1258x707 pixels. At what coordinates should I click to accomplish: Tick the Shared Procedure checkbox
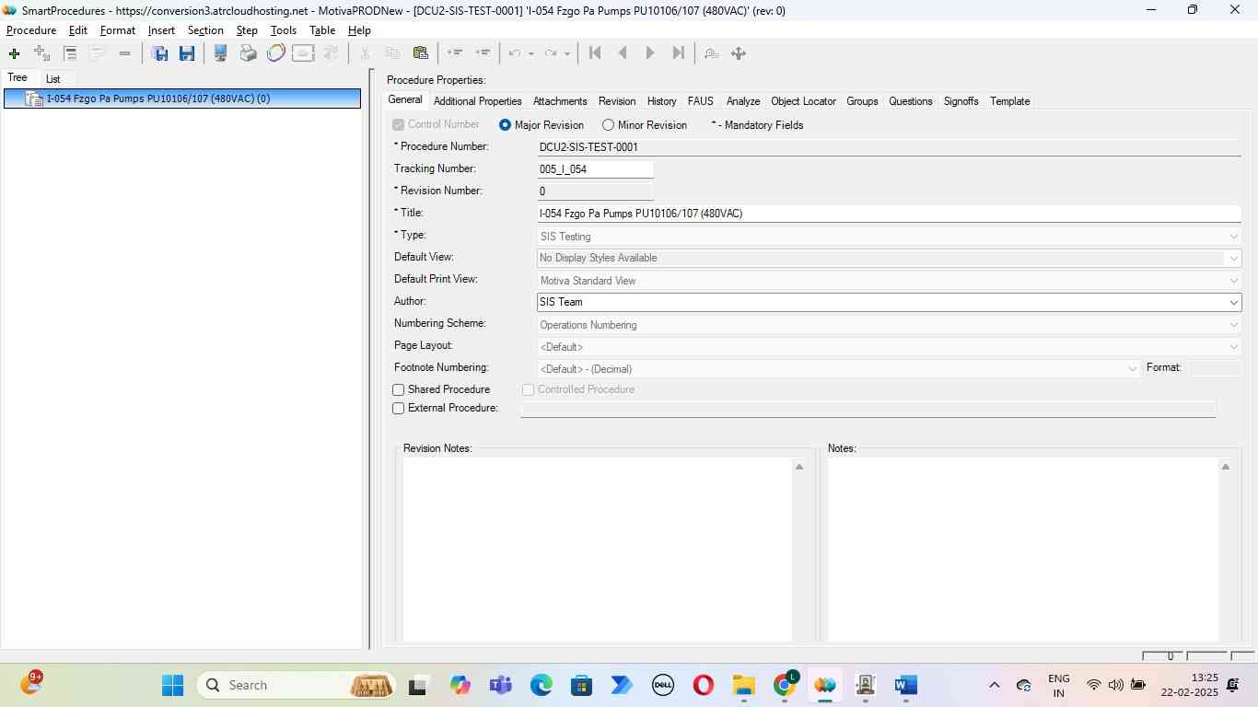(x=399, y=390)
